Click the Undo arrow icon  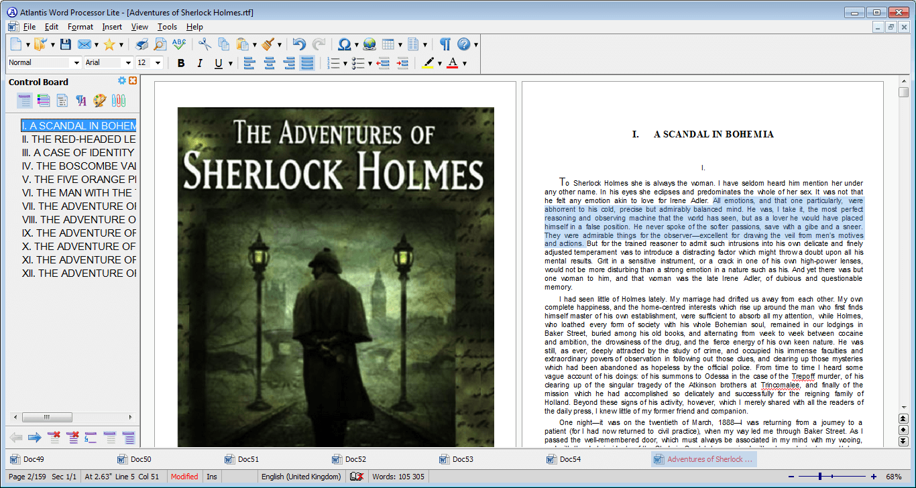coord(300,44)
